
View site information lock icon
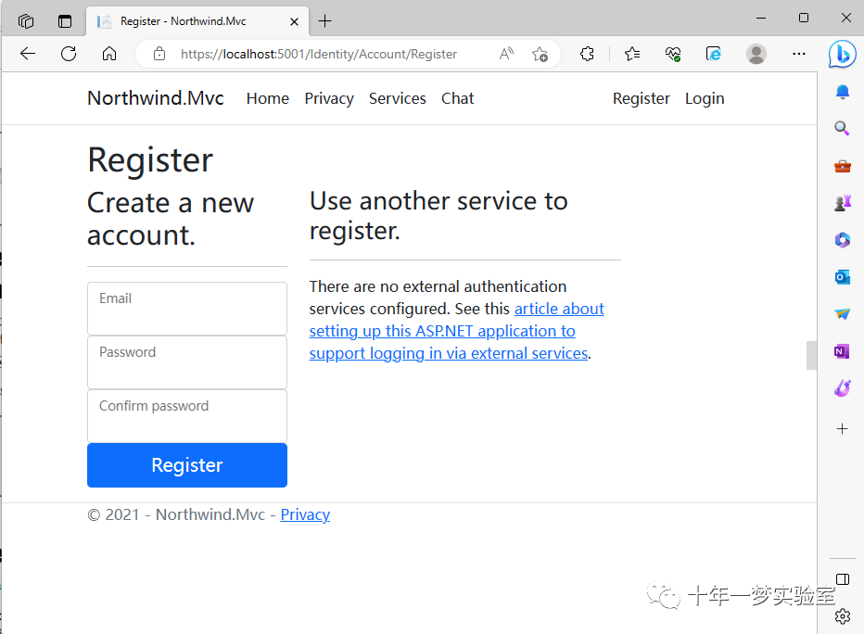click(159, 54)
